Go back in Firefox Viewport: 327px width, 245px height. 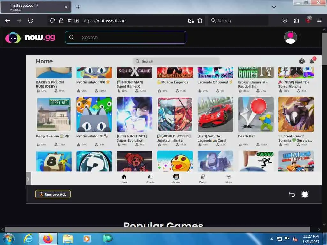pyautogui.click(x=8, y=21)
